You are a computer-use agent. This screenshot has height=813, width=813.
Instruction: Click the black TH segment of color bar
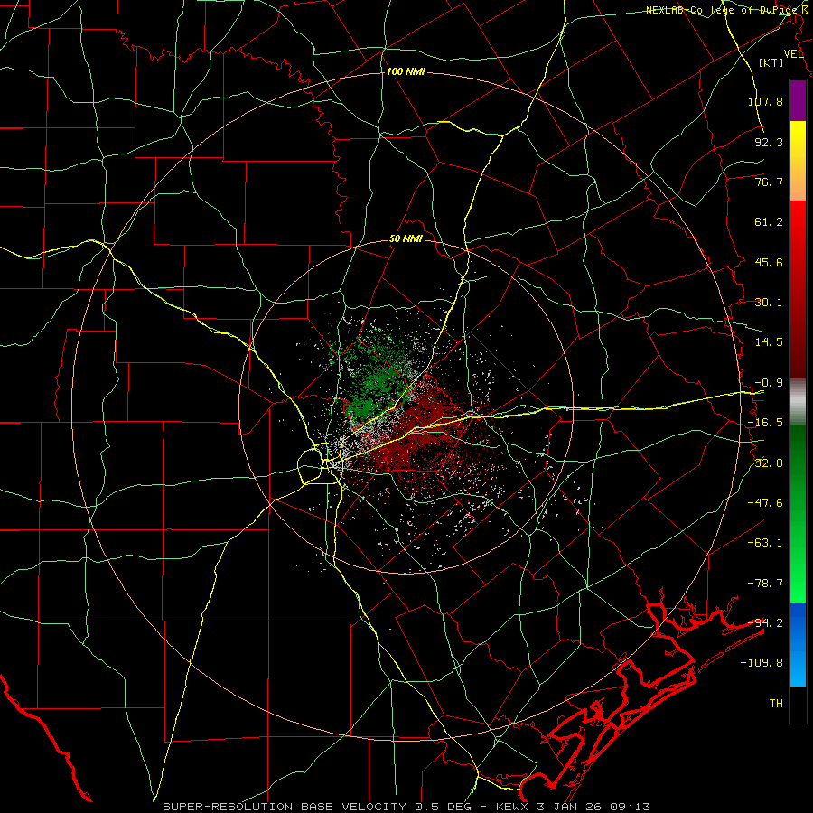click(x=798, y=705)
